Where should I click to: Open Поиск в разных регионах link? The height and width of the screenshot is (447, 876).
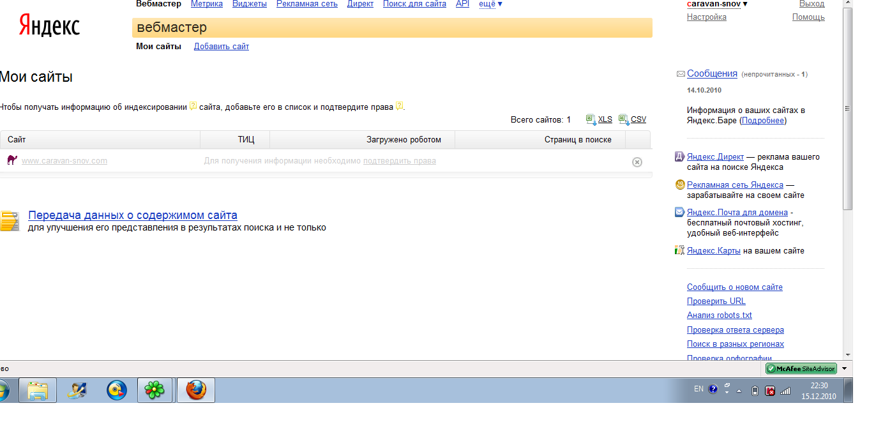[x=736, y=344]
